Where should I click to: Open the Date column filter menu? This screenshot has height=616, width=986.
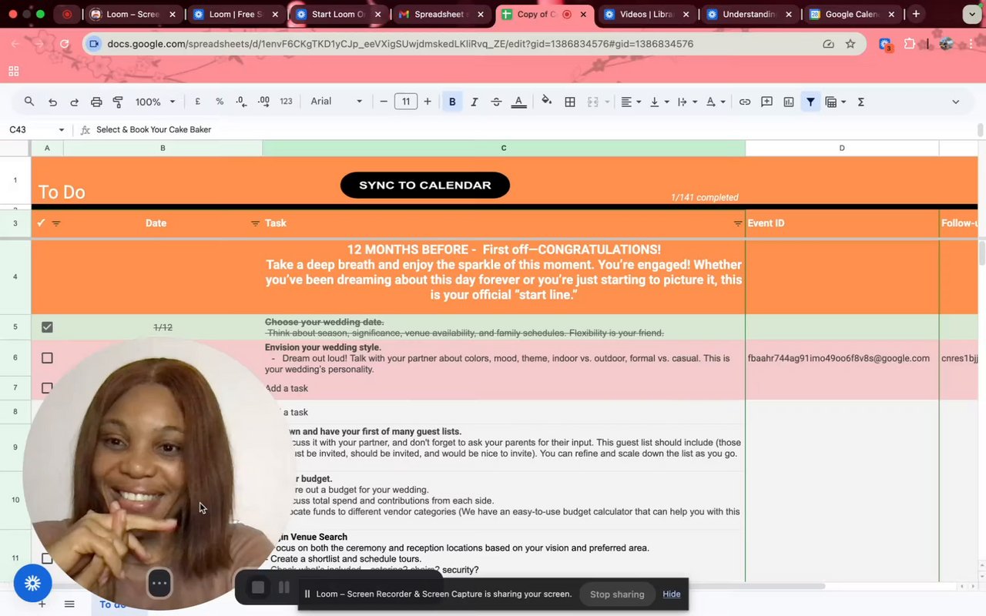(x=255, y=223)
